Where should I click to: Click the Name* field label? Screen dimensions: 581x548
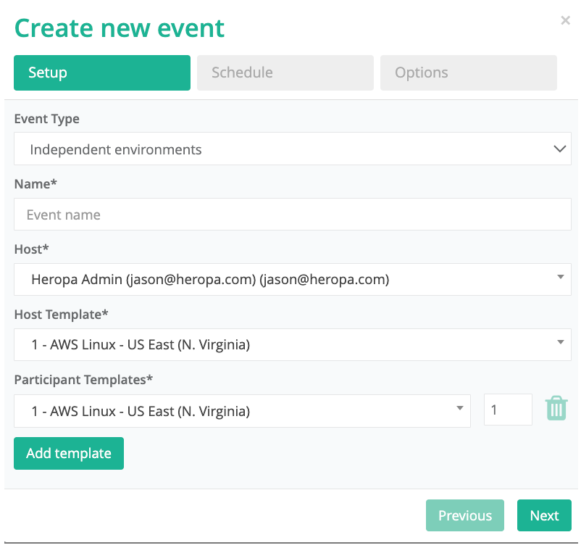(35, 184)
